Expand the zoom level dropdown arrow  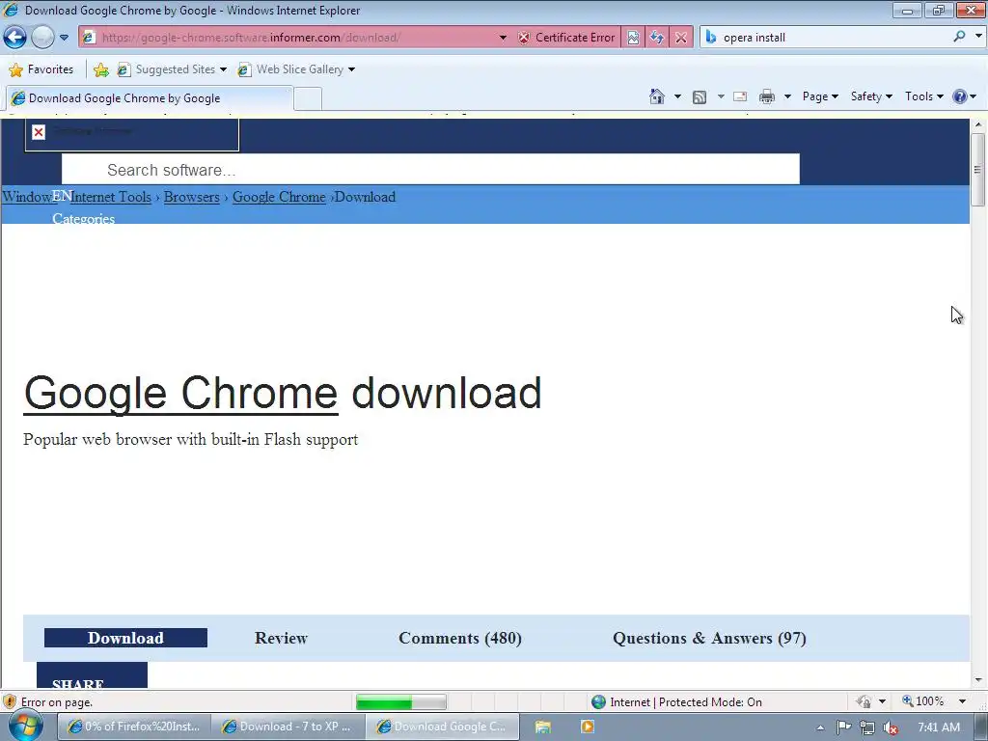(x=962, y=701)
